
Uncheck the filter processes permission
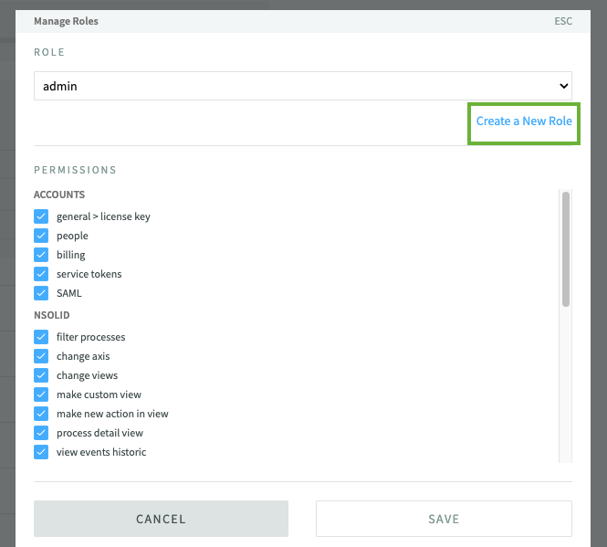click(x=41, y=337)
